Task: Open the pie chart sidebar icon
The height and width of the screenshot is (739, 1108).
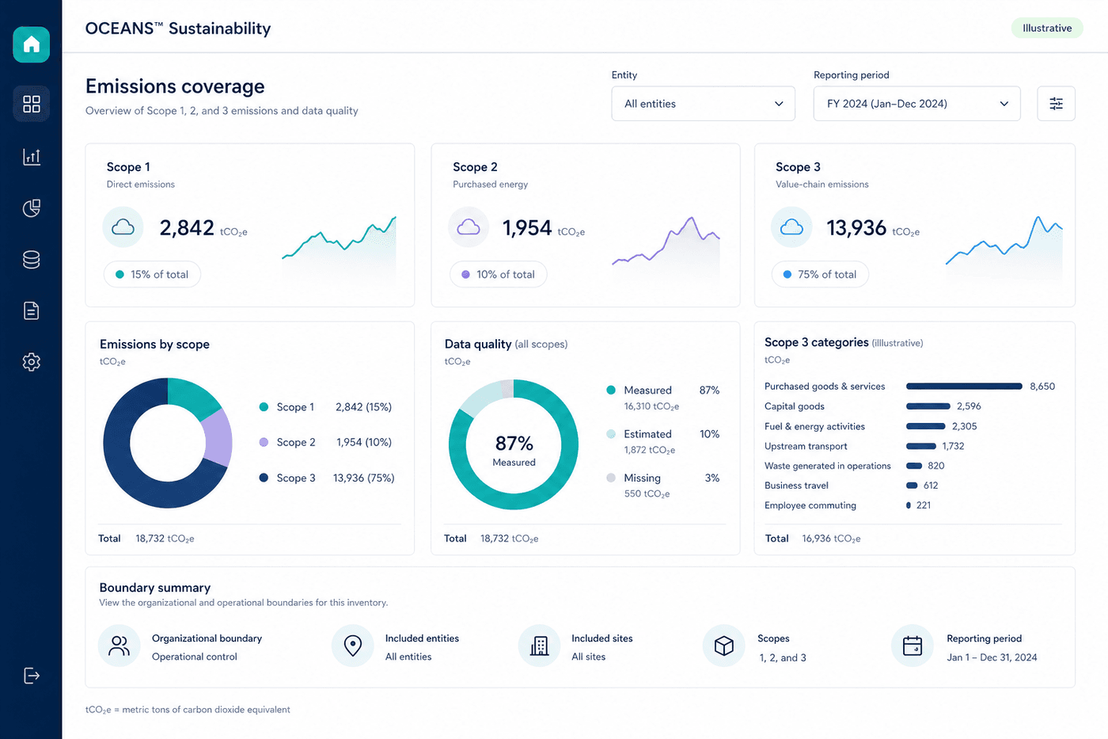Action: pos(32,208)
